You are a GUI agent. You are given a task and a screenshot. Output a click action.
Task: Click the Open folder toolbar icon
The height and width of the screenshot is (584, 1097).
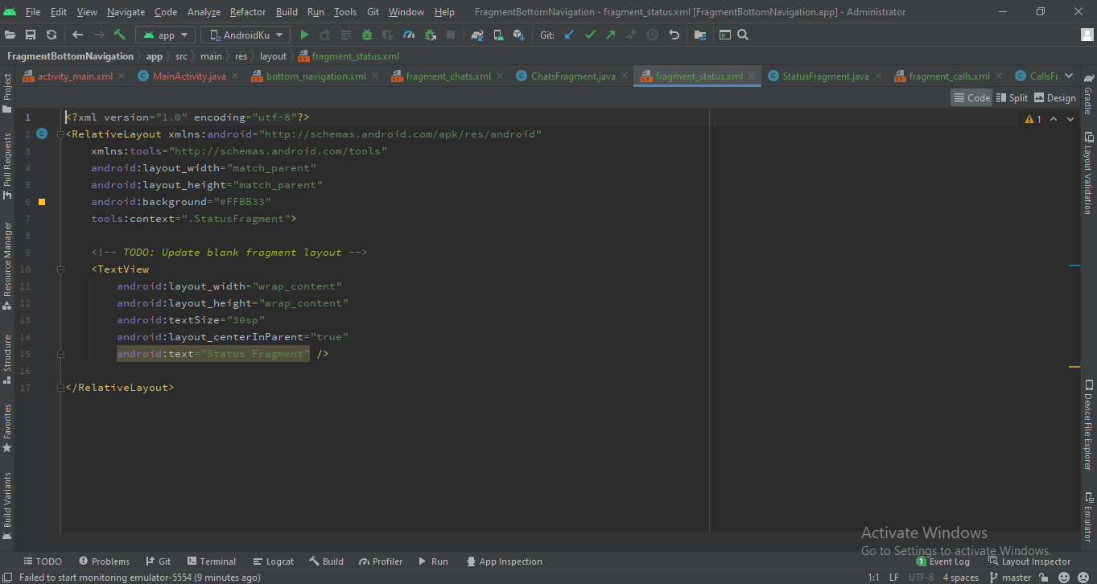(x=10, y=35)
